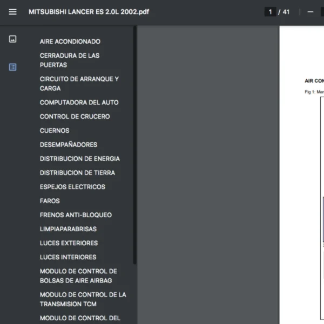Viewport: 324px width, 324px height.
Task: Select MODULO DE CONTROL DE BOLSAS DE AIRE AIRBAG
Action: [78, 276]
